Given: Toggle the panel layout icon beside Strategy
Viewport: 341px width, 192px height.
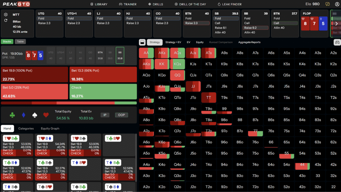Looking at the screenshot, I should coord(142,42).
